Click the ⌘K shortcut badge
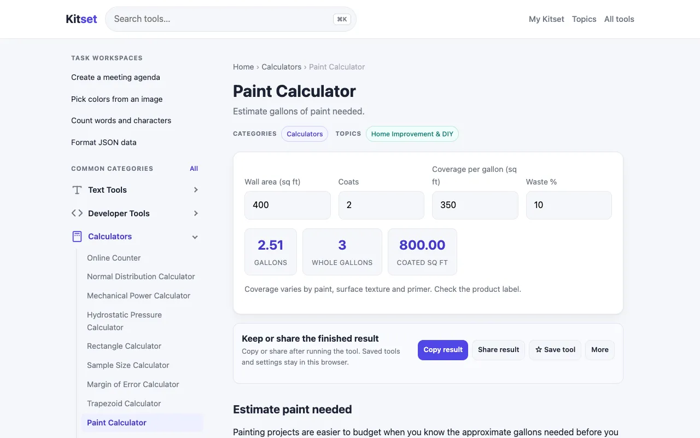The width and height of the screenshot is (700, 438). [x=342, y=19]
